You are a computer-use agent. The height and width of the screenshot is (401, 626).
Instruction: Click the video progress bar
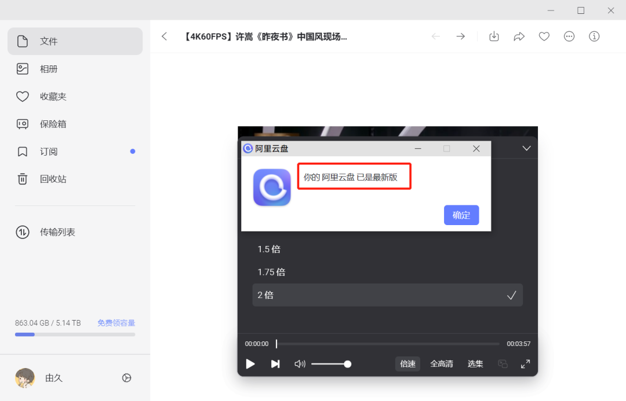[387, 344]
